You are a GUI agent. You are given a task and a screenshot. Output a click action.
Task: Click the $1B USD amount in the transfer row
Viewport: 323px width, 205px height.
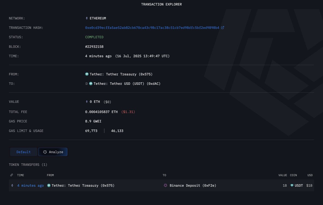310,186
